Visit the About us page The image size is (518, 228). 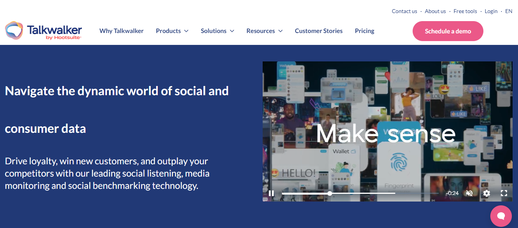click(435, 11)
